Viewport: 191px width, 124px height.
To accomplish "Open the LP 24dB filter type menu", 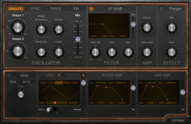I will [x=115, y=9].
